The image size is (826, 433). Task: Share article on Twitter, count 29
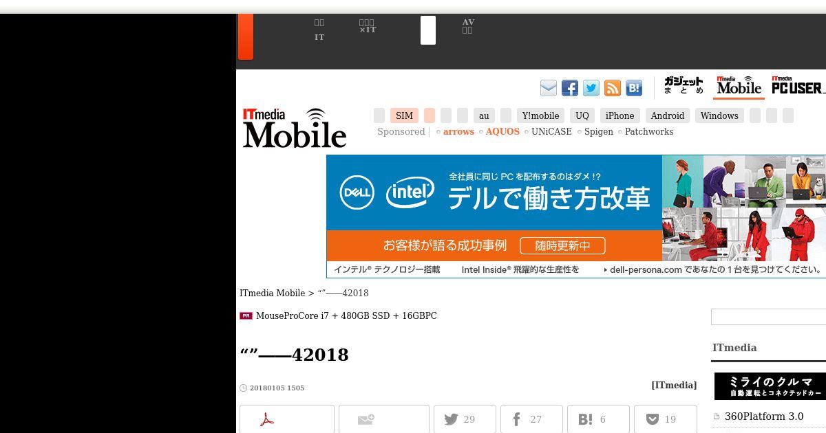[465, 419]
